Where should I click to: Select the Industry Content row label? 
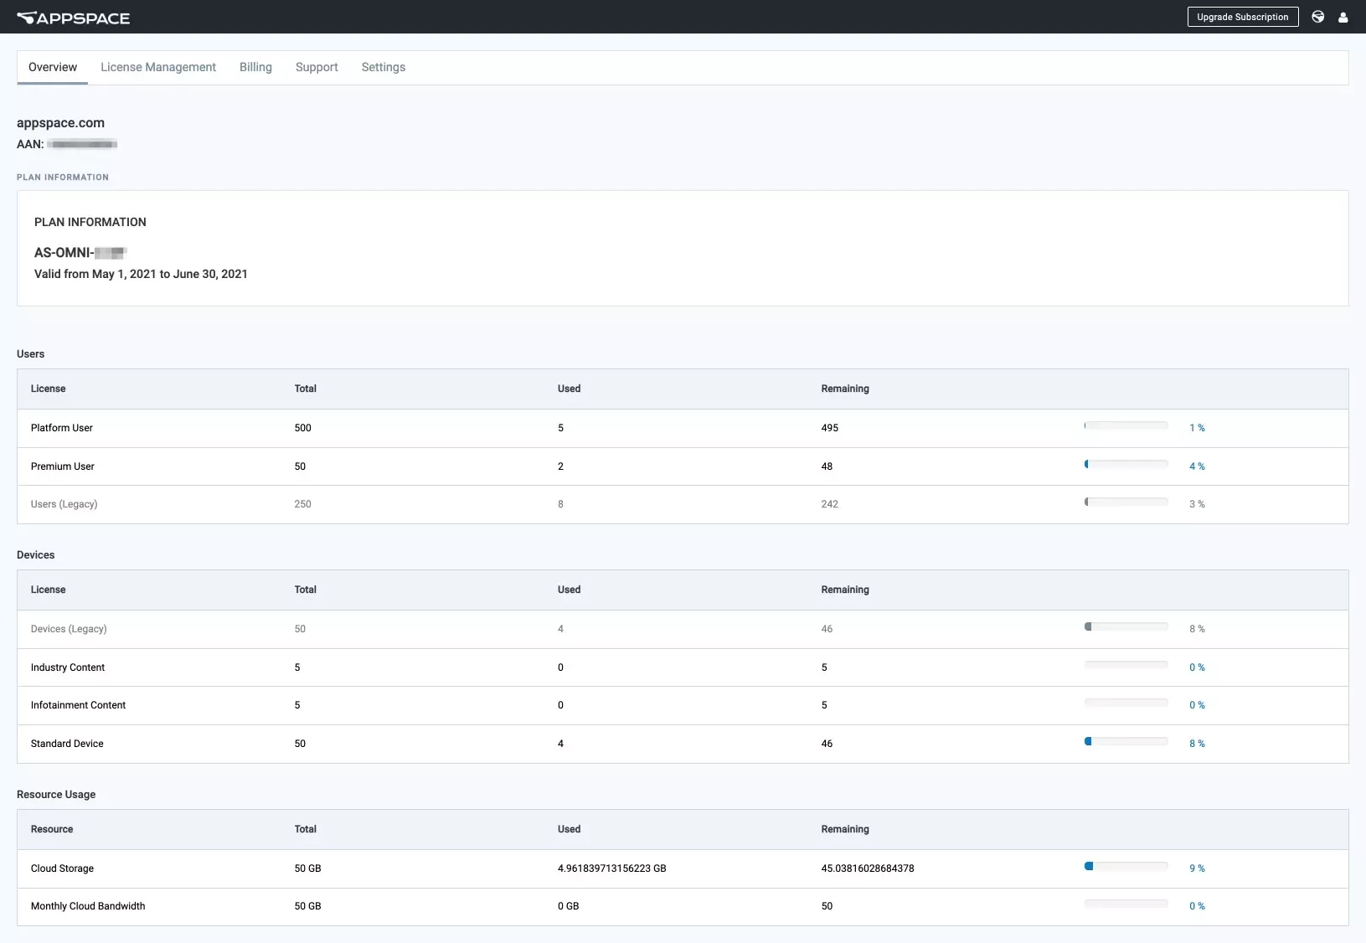68,667
